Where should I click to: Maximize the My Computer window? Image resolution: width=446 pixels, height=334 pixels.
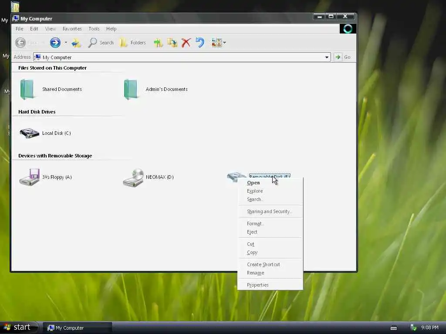(331, 17)
